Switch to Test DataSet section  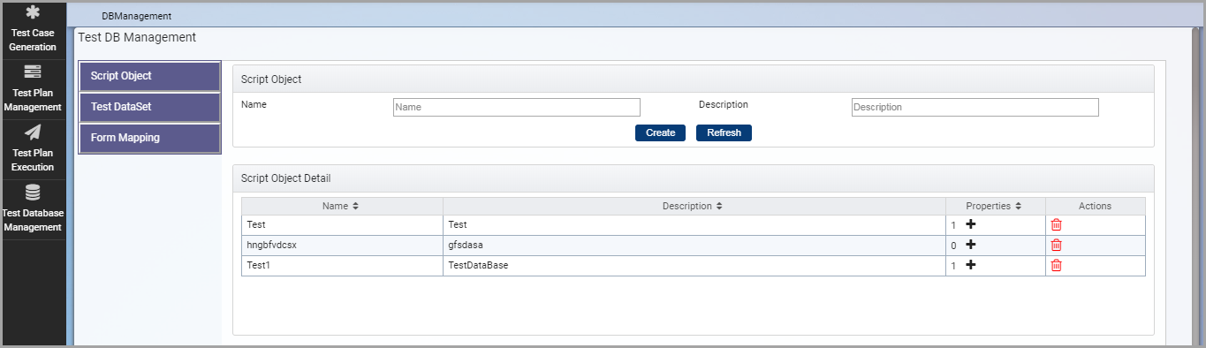(x=149, y=107)
